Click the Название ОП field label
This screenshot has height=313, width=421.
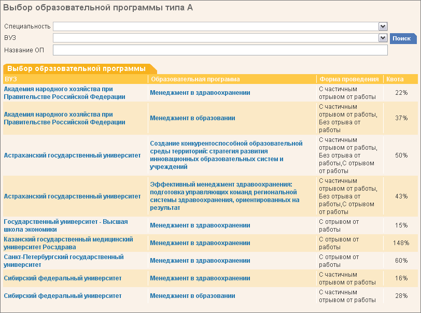coord(24,50)
